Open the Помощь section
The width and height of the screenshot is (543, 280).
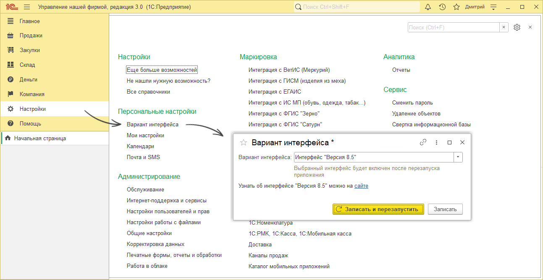point(55,124)
